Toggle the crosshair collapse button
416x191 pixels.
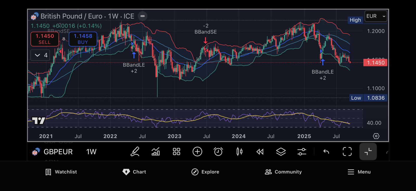[368, 152]
